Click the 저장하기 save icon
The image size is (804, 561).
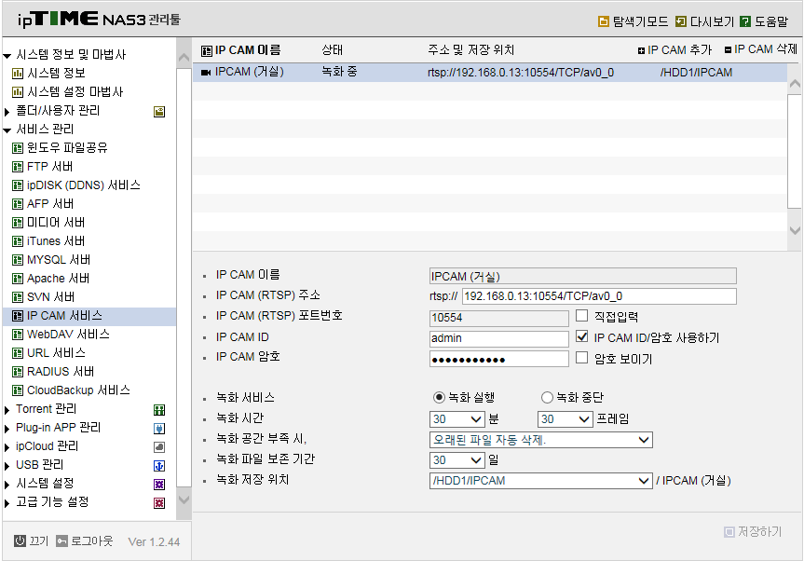[x=729, y=532]
